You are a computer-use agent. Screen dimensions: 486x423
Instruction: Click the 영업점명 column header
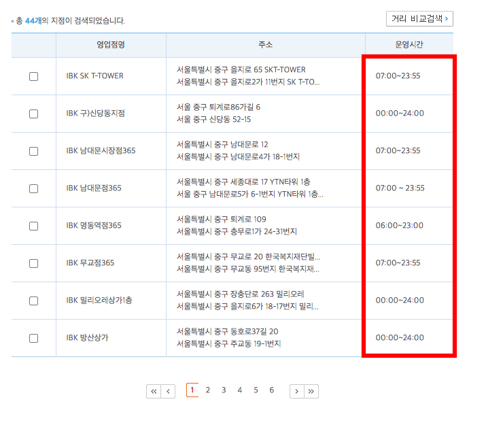tap(111, 45)
